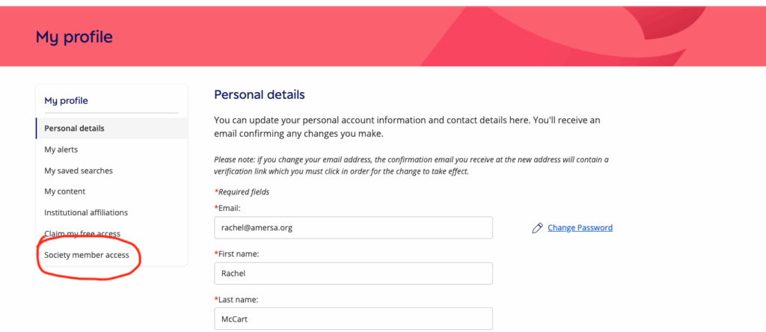
Task: Focus the First name text box
Action: pos(353,273)
